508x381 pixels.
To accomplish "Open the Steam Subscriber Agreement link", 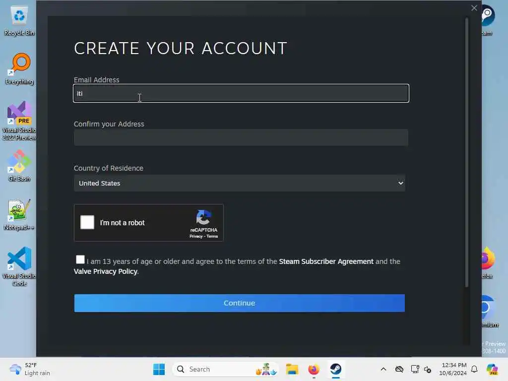I will tap(326, 261).
